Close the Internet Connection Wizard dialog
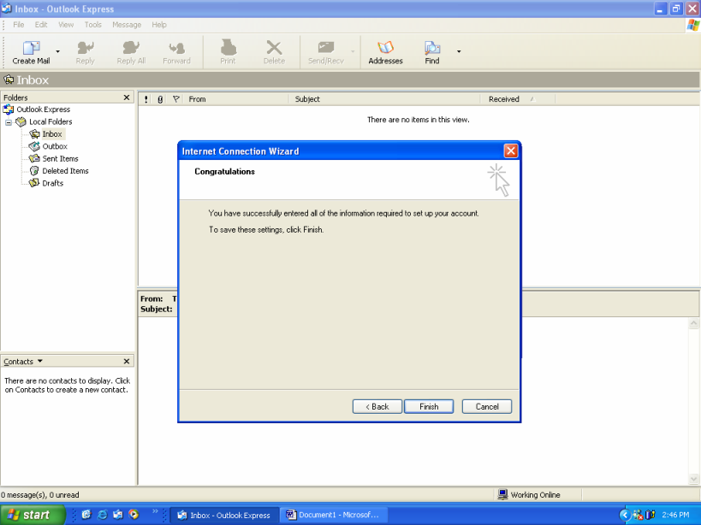The image size is (701, 525). click(510, 150)
